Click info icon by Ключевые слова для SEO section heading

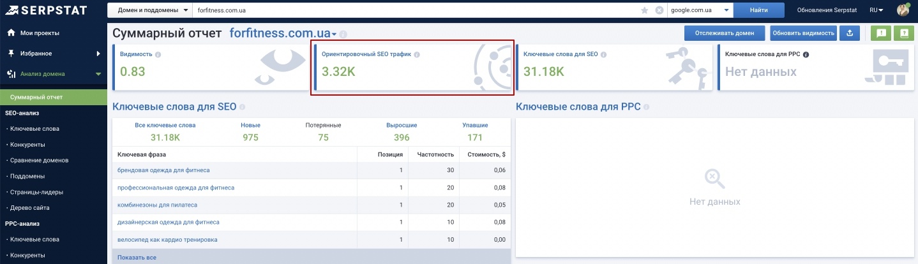(242, 107)
